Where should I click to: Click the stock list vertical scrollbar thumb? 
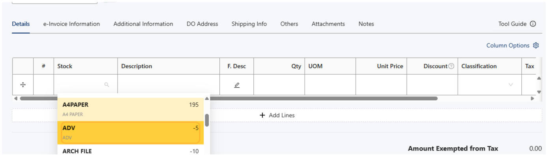[x=207, y=120]
